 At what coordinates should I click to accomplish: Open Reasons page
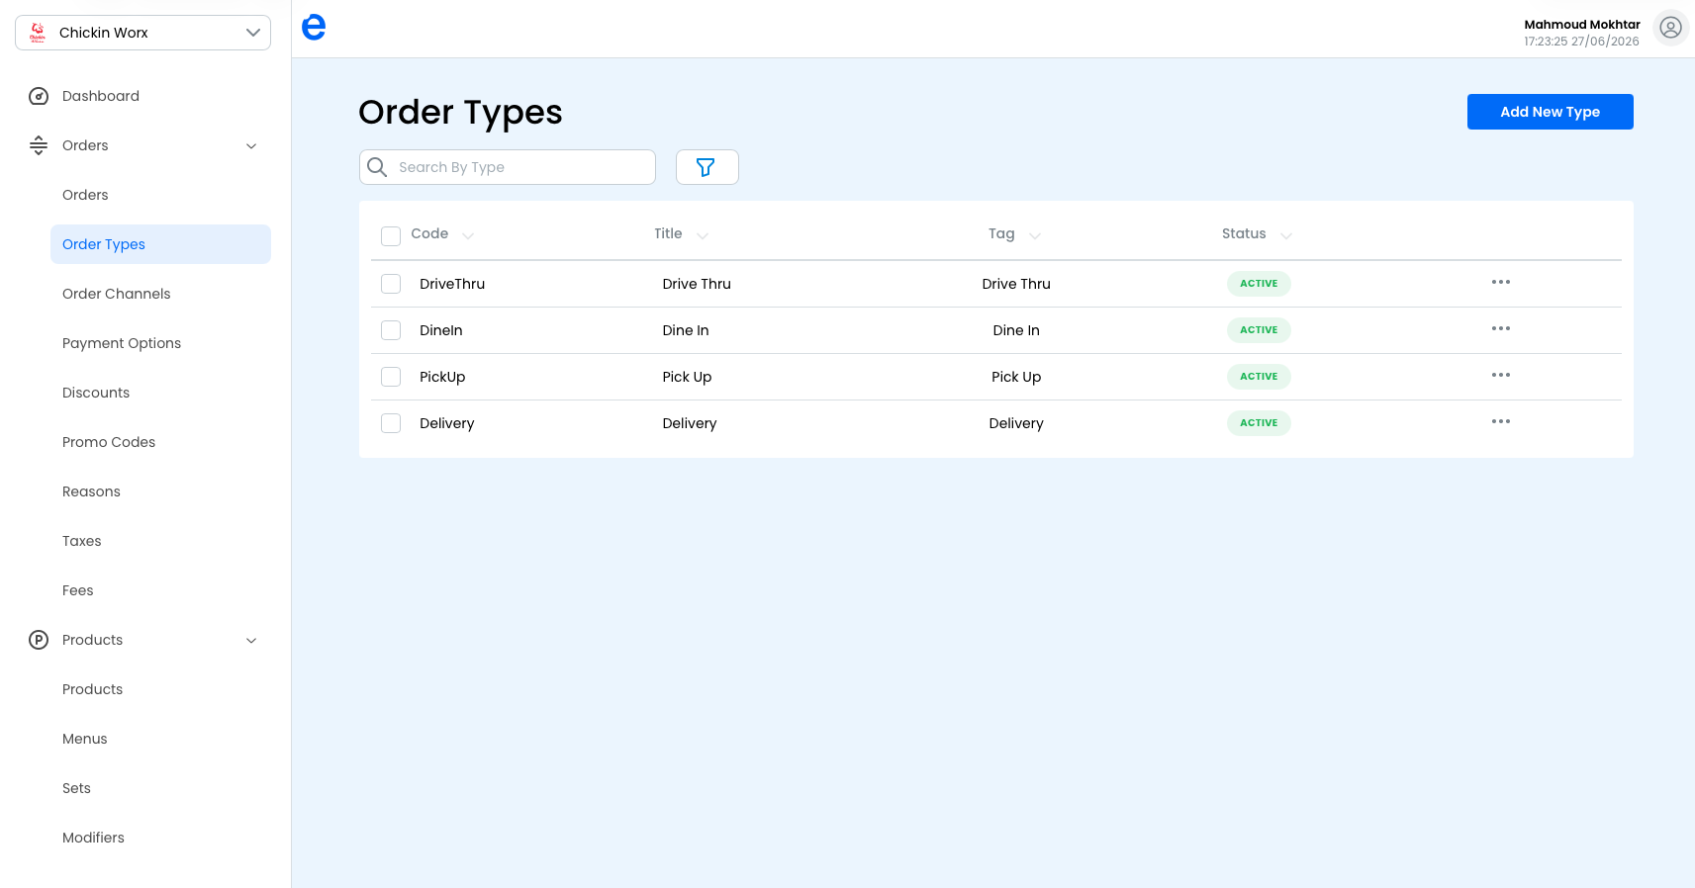(91, 491)
